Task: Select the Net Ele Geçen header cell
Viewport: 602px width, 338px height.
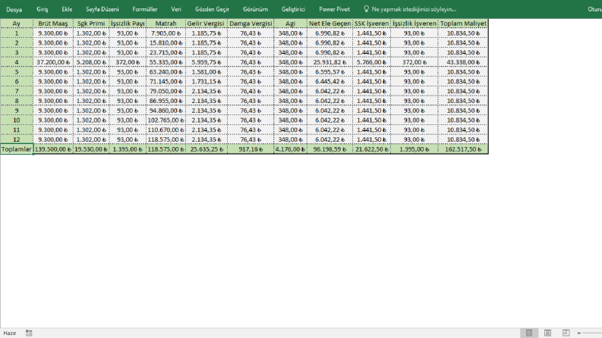Action: tap(329, 23)
